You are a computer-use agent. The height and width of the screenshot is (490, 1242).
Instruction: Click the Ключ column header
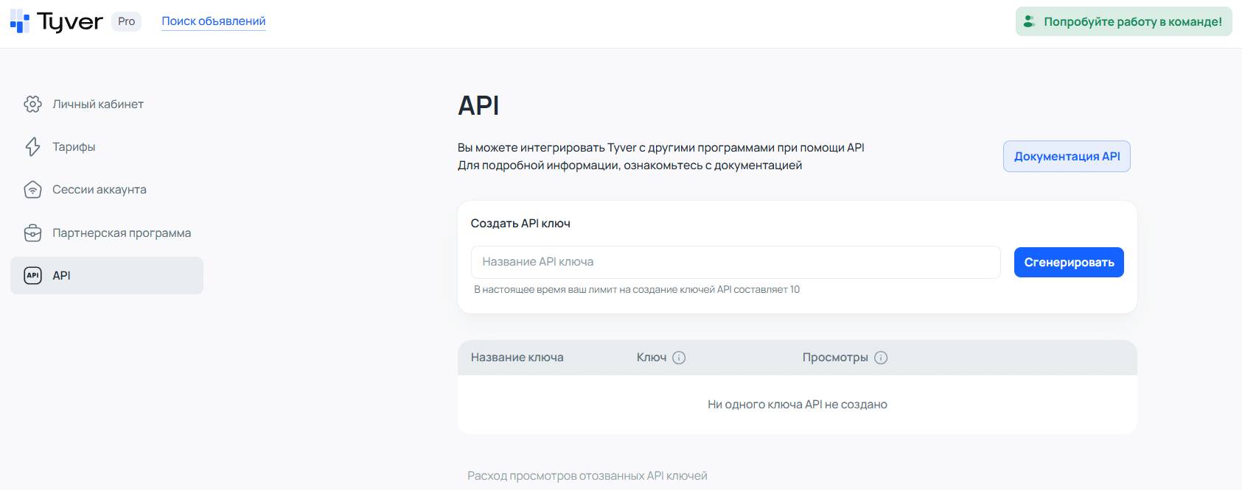tap(652, 358)
